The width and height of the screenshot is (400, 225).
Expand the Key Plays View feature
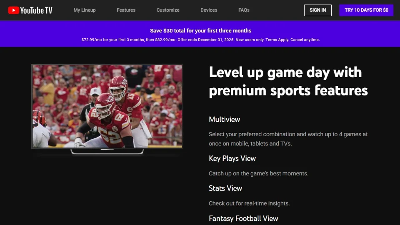(232, 158)
